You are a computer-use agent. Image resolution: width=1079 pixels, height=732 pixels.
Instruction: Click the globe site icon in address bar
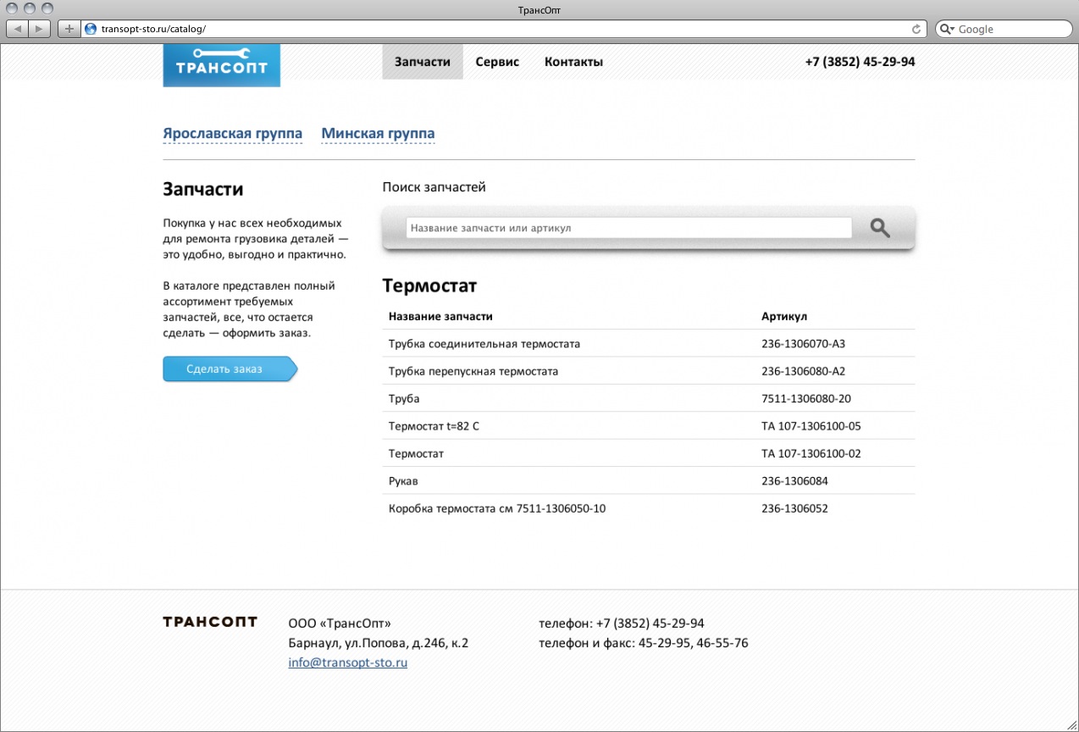(91, 29)
